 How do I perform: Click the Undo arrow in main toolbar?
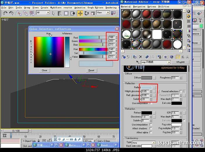pos(5,13)
